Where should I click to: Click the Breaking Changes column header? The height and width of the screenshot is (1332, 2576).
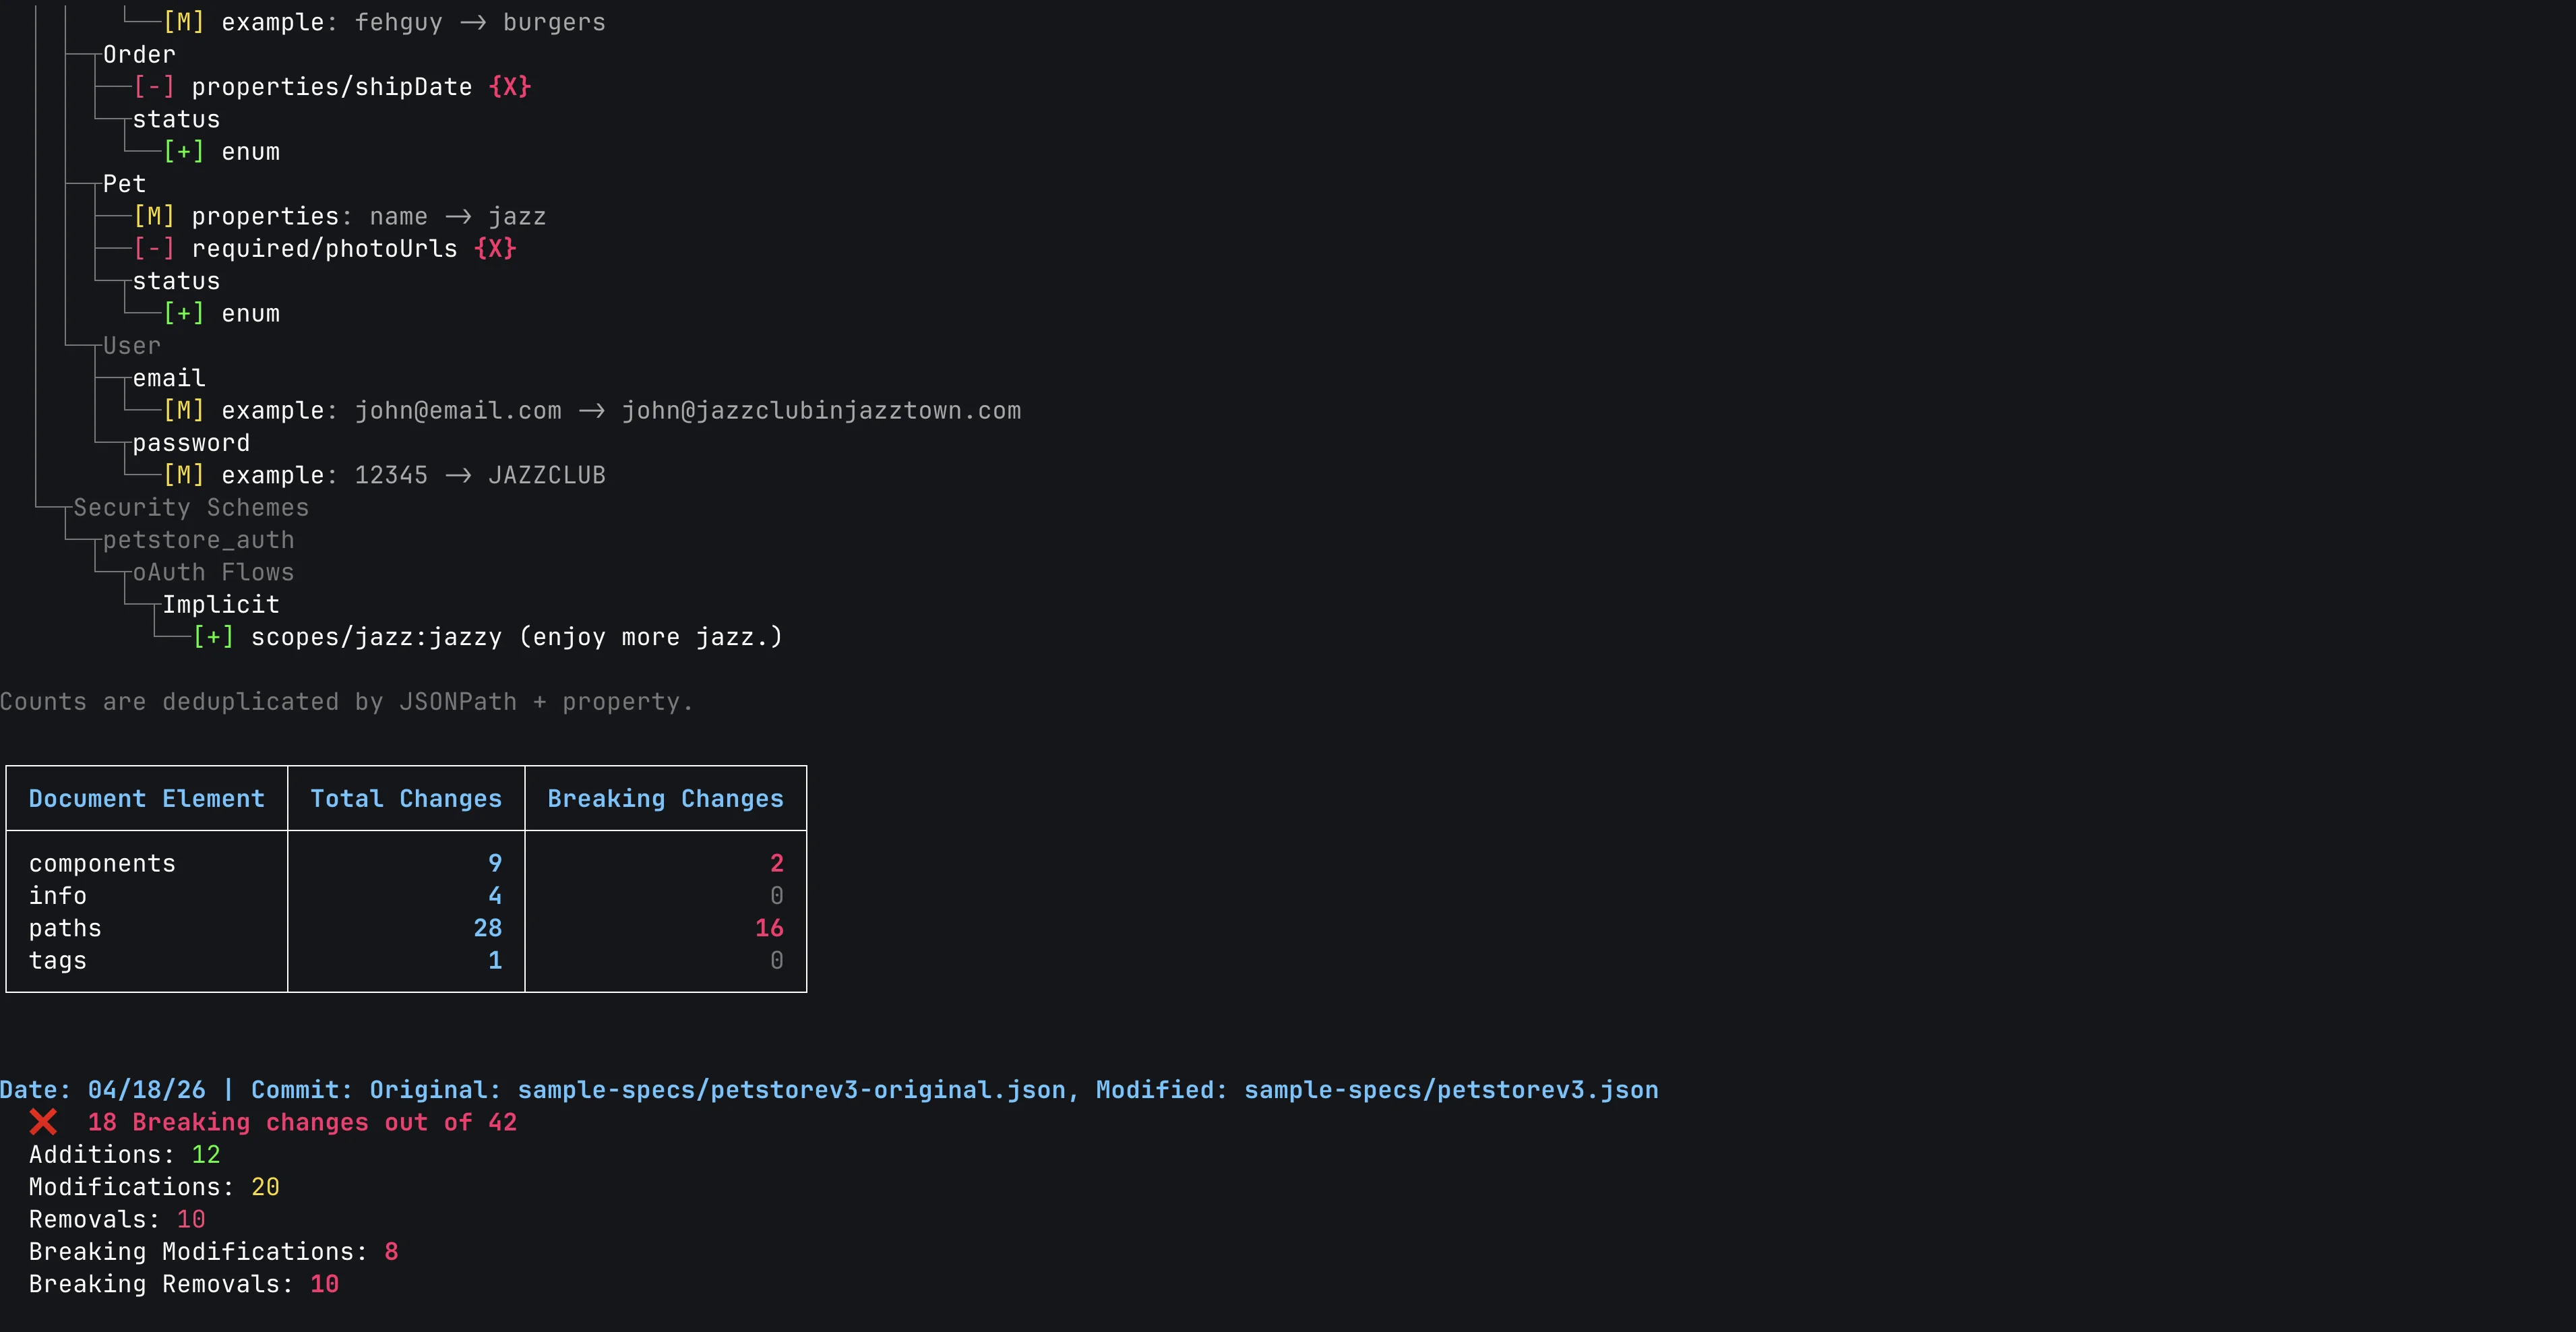click(x=665, y=798)
